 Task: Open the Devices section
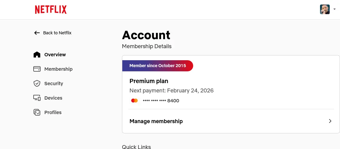point(48,98)
